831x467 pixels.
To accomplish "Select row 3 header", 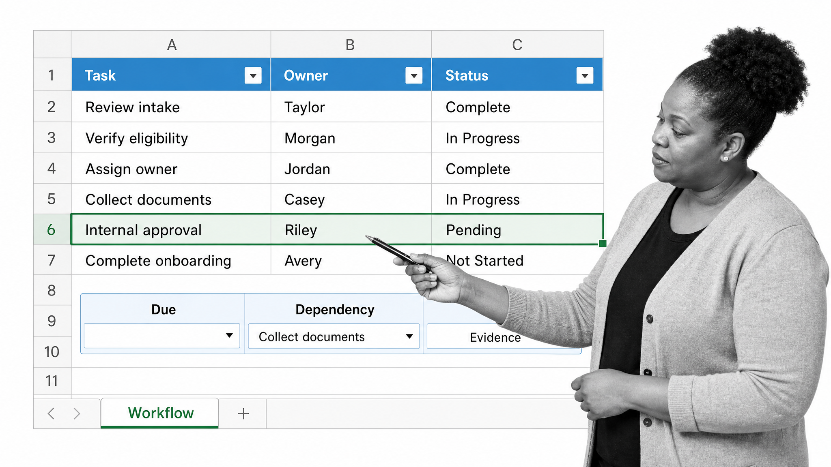I will (52, 137).
